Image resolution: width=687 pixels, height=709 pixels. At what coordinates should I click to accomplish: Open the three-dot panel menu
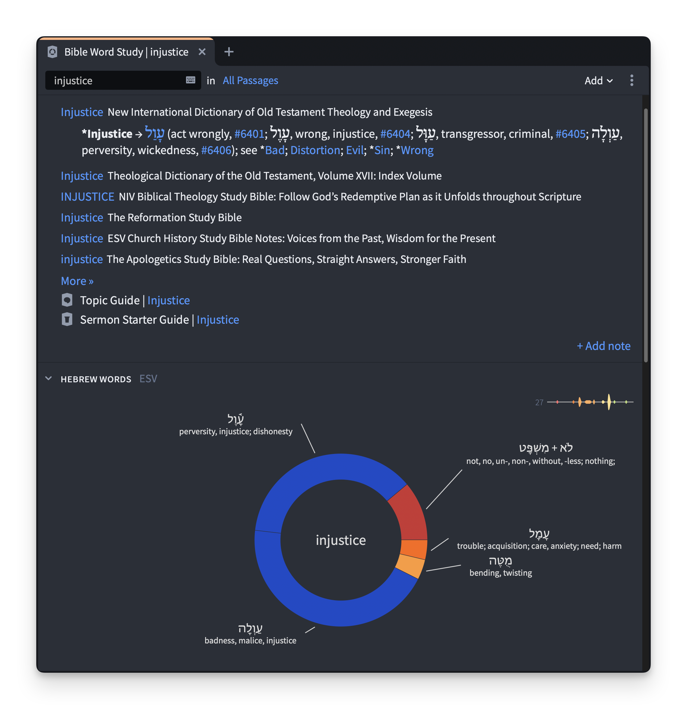[x=632, y=80]
